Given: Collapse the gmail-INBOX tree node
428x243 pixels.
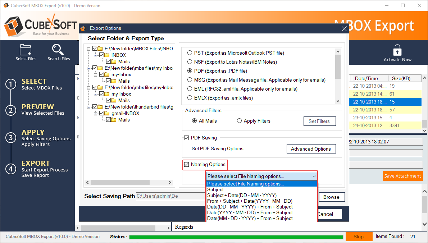Looking at the screenshot, I should point(95,114).
